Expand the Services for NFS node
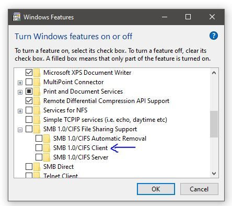Screen dimensions: 232x206 click(20, 111)
